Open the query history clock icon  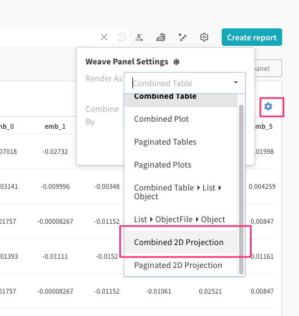click(121, 37)
